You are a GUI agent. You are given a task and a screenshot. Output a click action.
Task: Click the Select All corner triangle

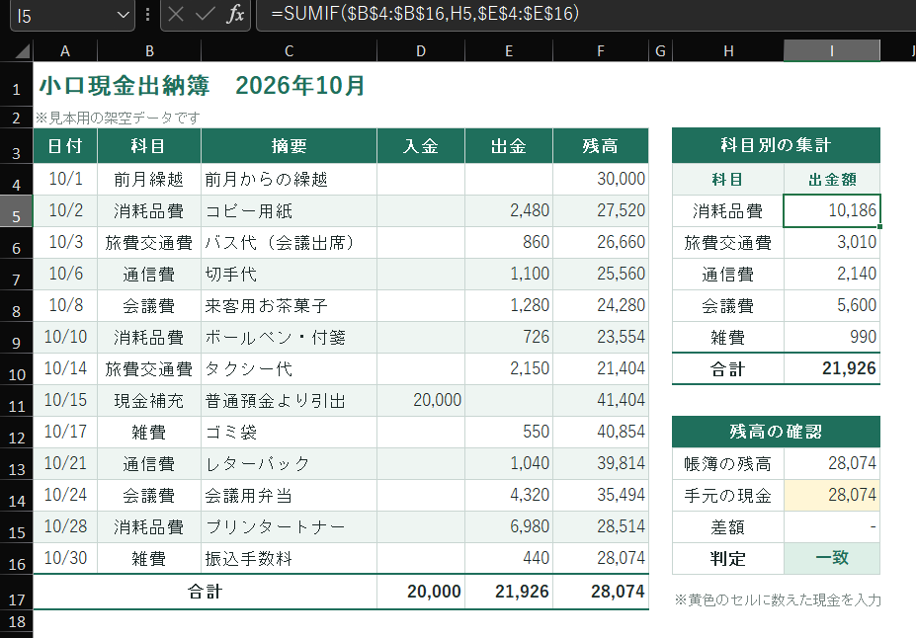22,51
